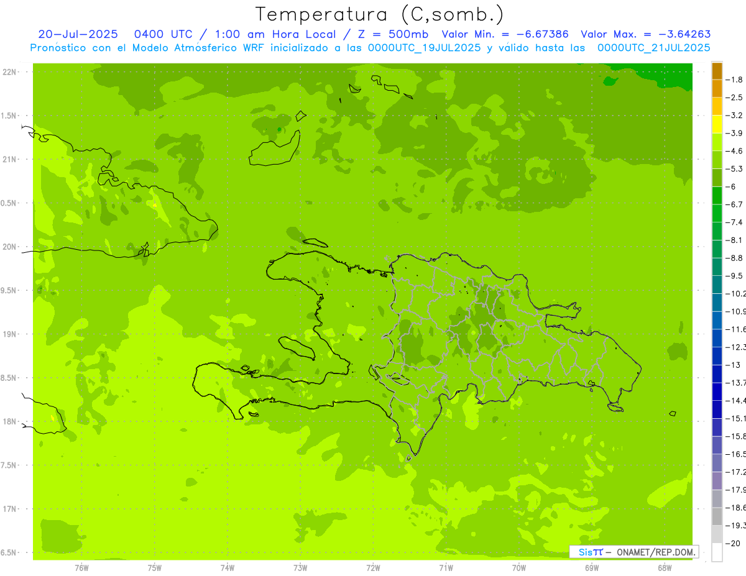
Task: Click the '-2.5' colorbar label
Action: pos(734,98)
